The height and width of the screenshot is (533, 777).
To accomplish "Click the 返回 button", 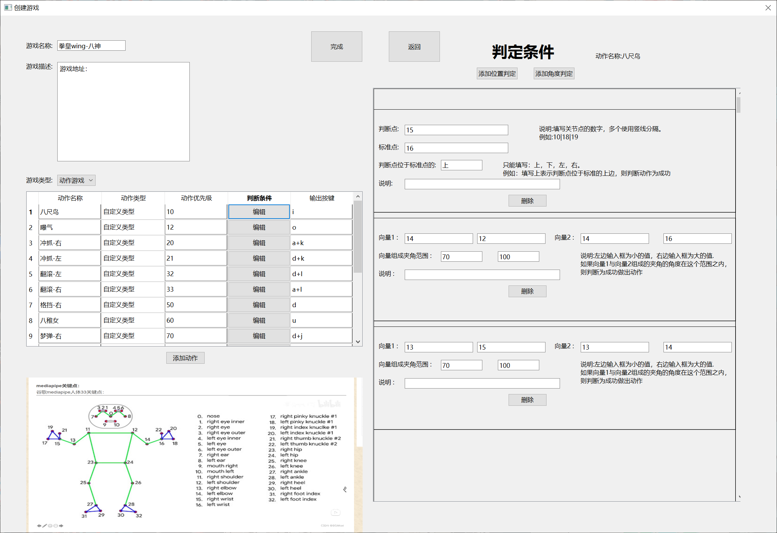I will click(x=414, y=47).
